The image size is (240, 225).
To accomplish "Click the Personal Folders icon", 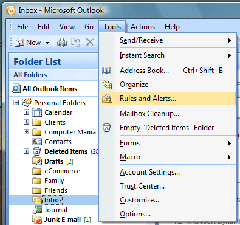I will (27, 102).
